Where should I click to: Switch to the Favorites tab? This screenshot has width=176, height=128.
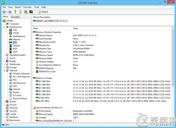[15, 17]
